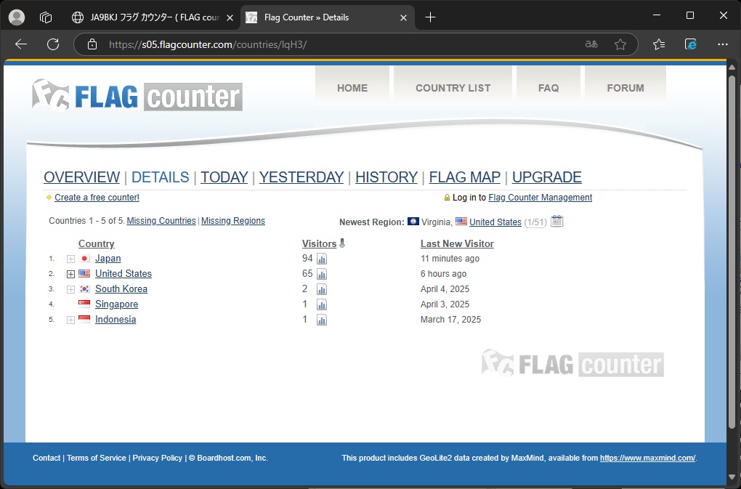Go back with browser back arrow
Image resolution: width=741 pixels, height=489 pixels.
[21, 44]
